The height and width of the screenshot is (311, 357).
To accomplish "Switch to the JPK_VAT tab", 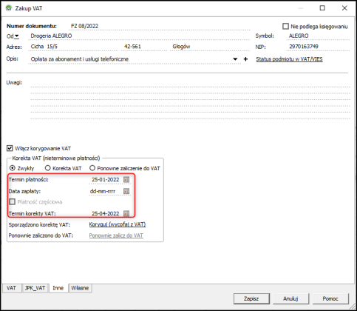I will click(x=35, y=288).
